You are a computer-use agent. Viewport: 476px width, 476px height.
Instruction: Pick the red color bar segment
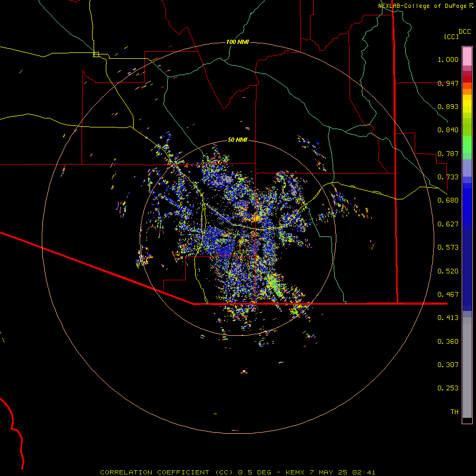click(x=467, y=79)
